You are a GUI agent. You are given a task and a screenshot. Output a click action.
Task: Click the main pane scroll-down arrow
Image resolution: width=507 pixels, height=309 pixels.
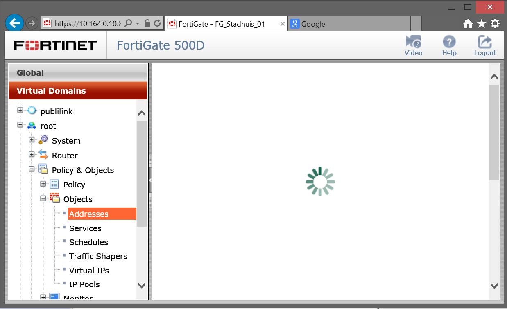[494, 286]
